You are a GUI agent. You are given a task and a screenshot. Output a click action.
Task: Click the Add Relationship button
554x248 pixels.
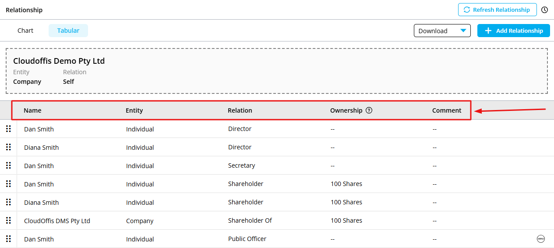(x=513, y=31)
